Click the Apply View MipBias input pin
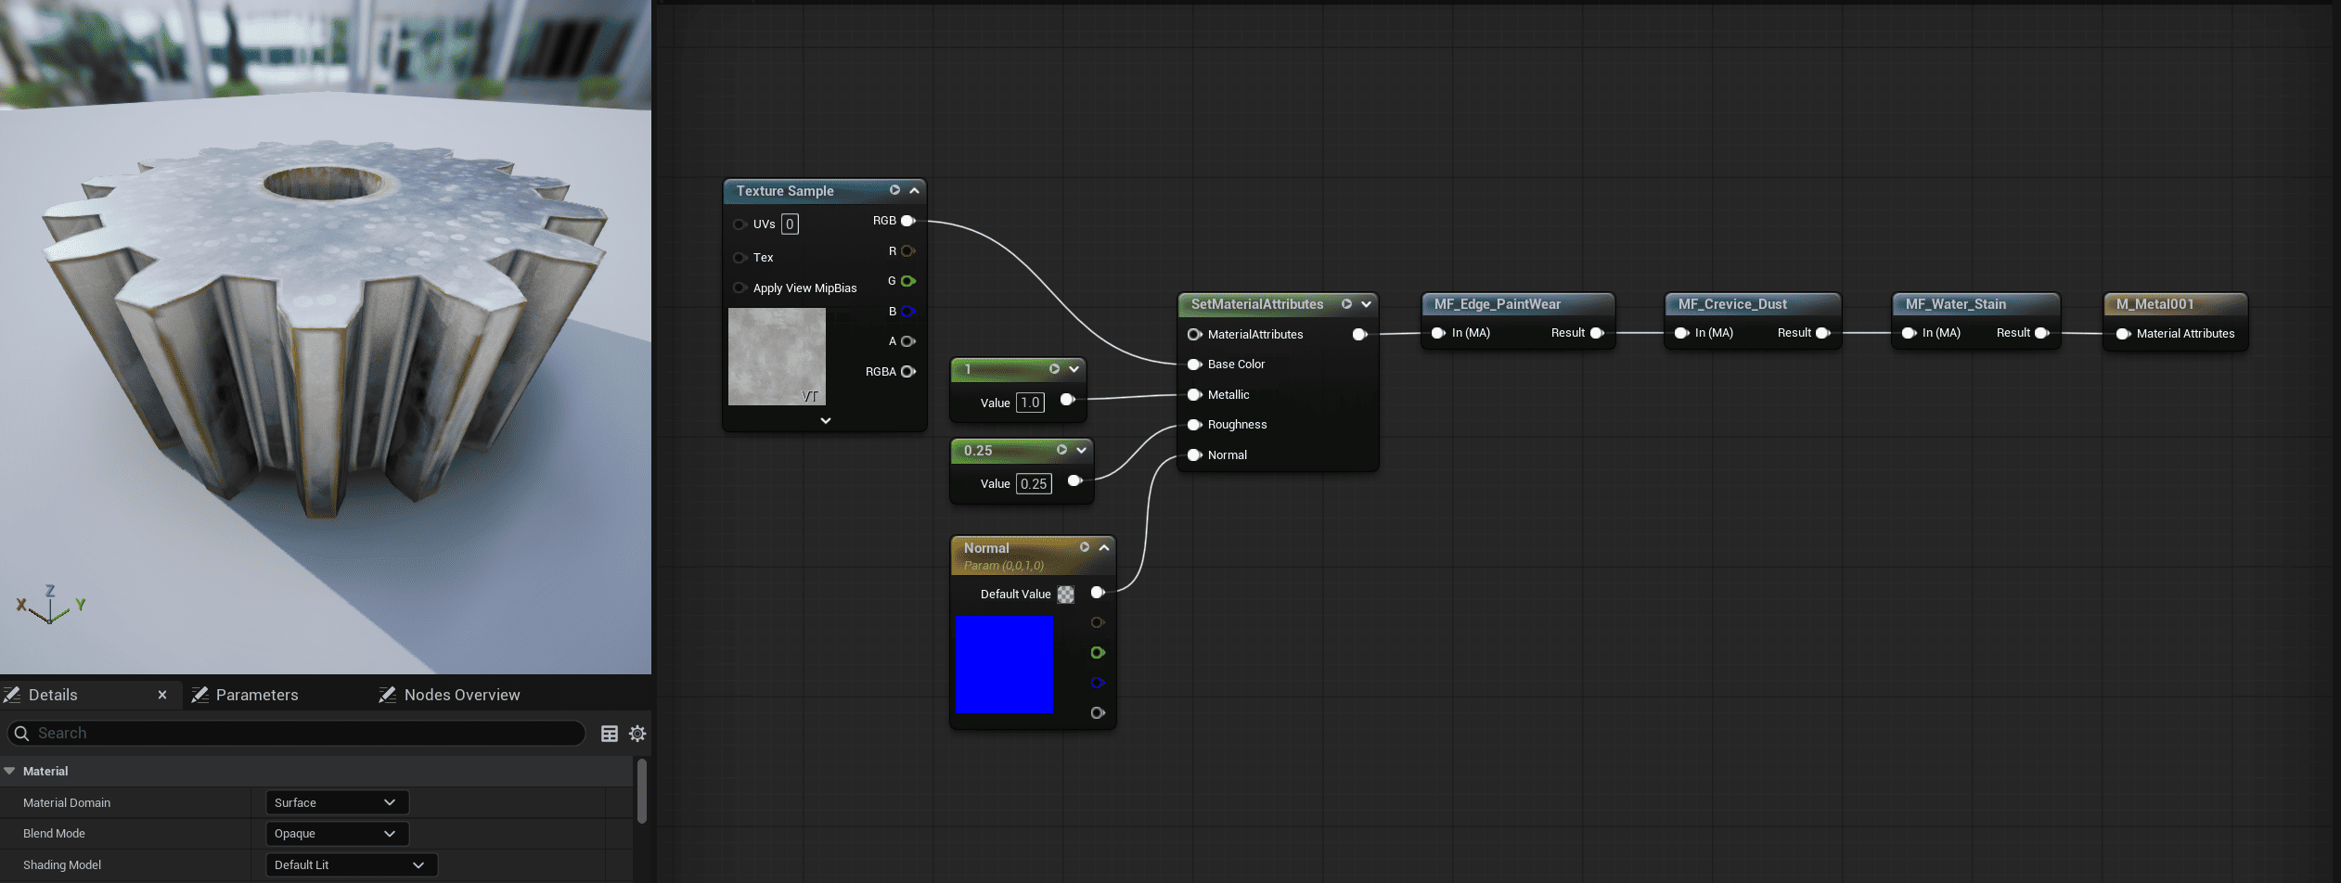 [x=740, y=288]
